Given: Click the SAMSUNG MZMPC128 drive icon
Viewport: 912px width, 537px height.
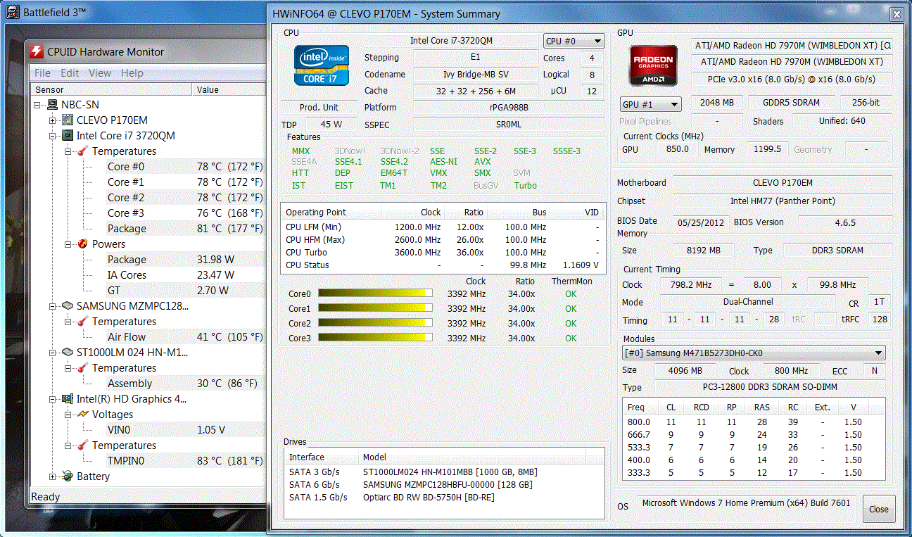Looking at the screenshot, I should (x=68, y=305).
